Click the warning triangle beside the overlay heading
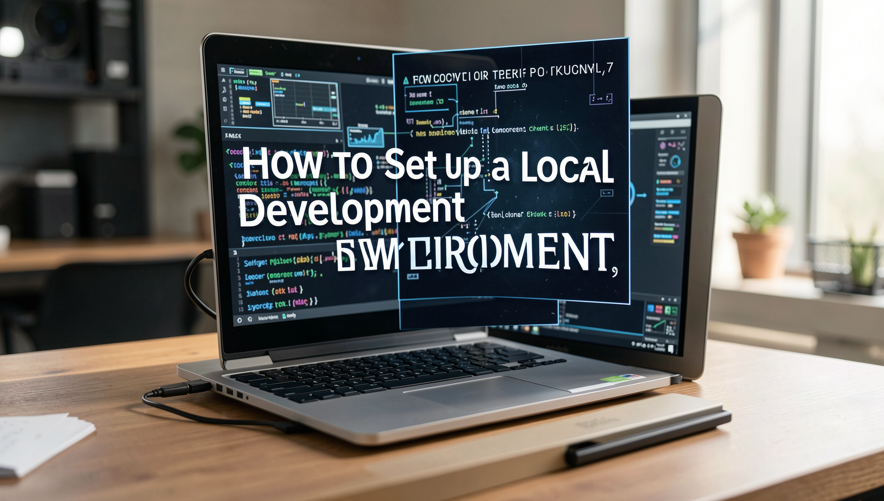The image size is (884, 501). click(x=406, y=81)
